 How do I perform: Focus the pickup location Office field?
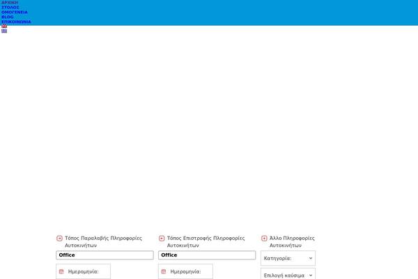point(104,255)
